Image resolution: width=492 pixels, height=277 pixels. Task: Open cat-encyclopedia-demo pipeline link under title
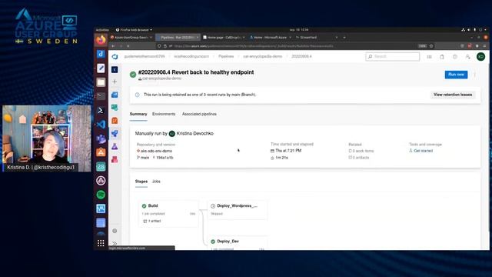161,78
